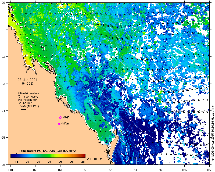This screenshot has height=172, width=215.
Task: Click the colorbar tick label 26
Action: pos(38,162)
